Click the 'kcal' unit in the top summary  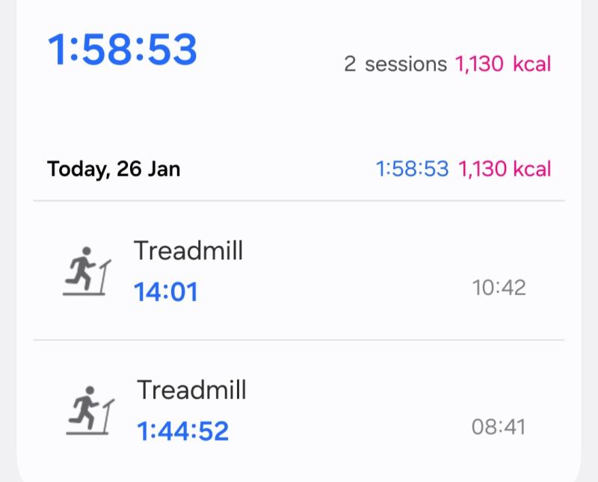tap(531, 64)
